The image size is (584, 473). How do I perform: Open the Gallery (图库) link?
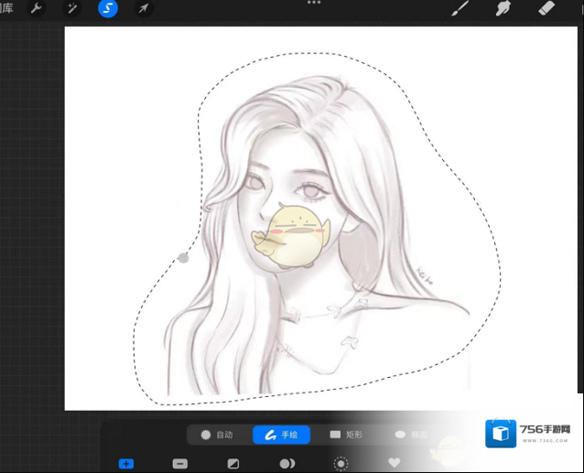pyautogui.click(x=5, y=8)
